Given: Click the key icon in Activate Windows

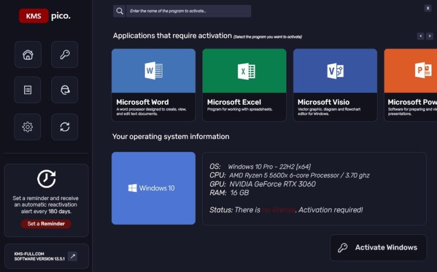Looking at the screenshot, I should point(342,247).
